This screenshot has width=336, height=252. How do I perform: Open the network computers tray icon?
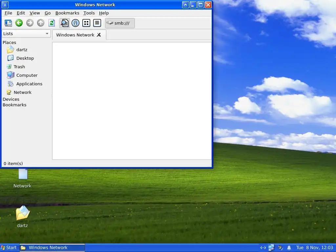point(271,248)
